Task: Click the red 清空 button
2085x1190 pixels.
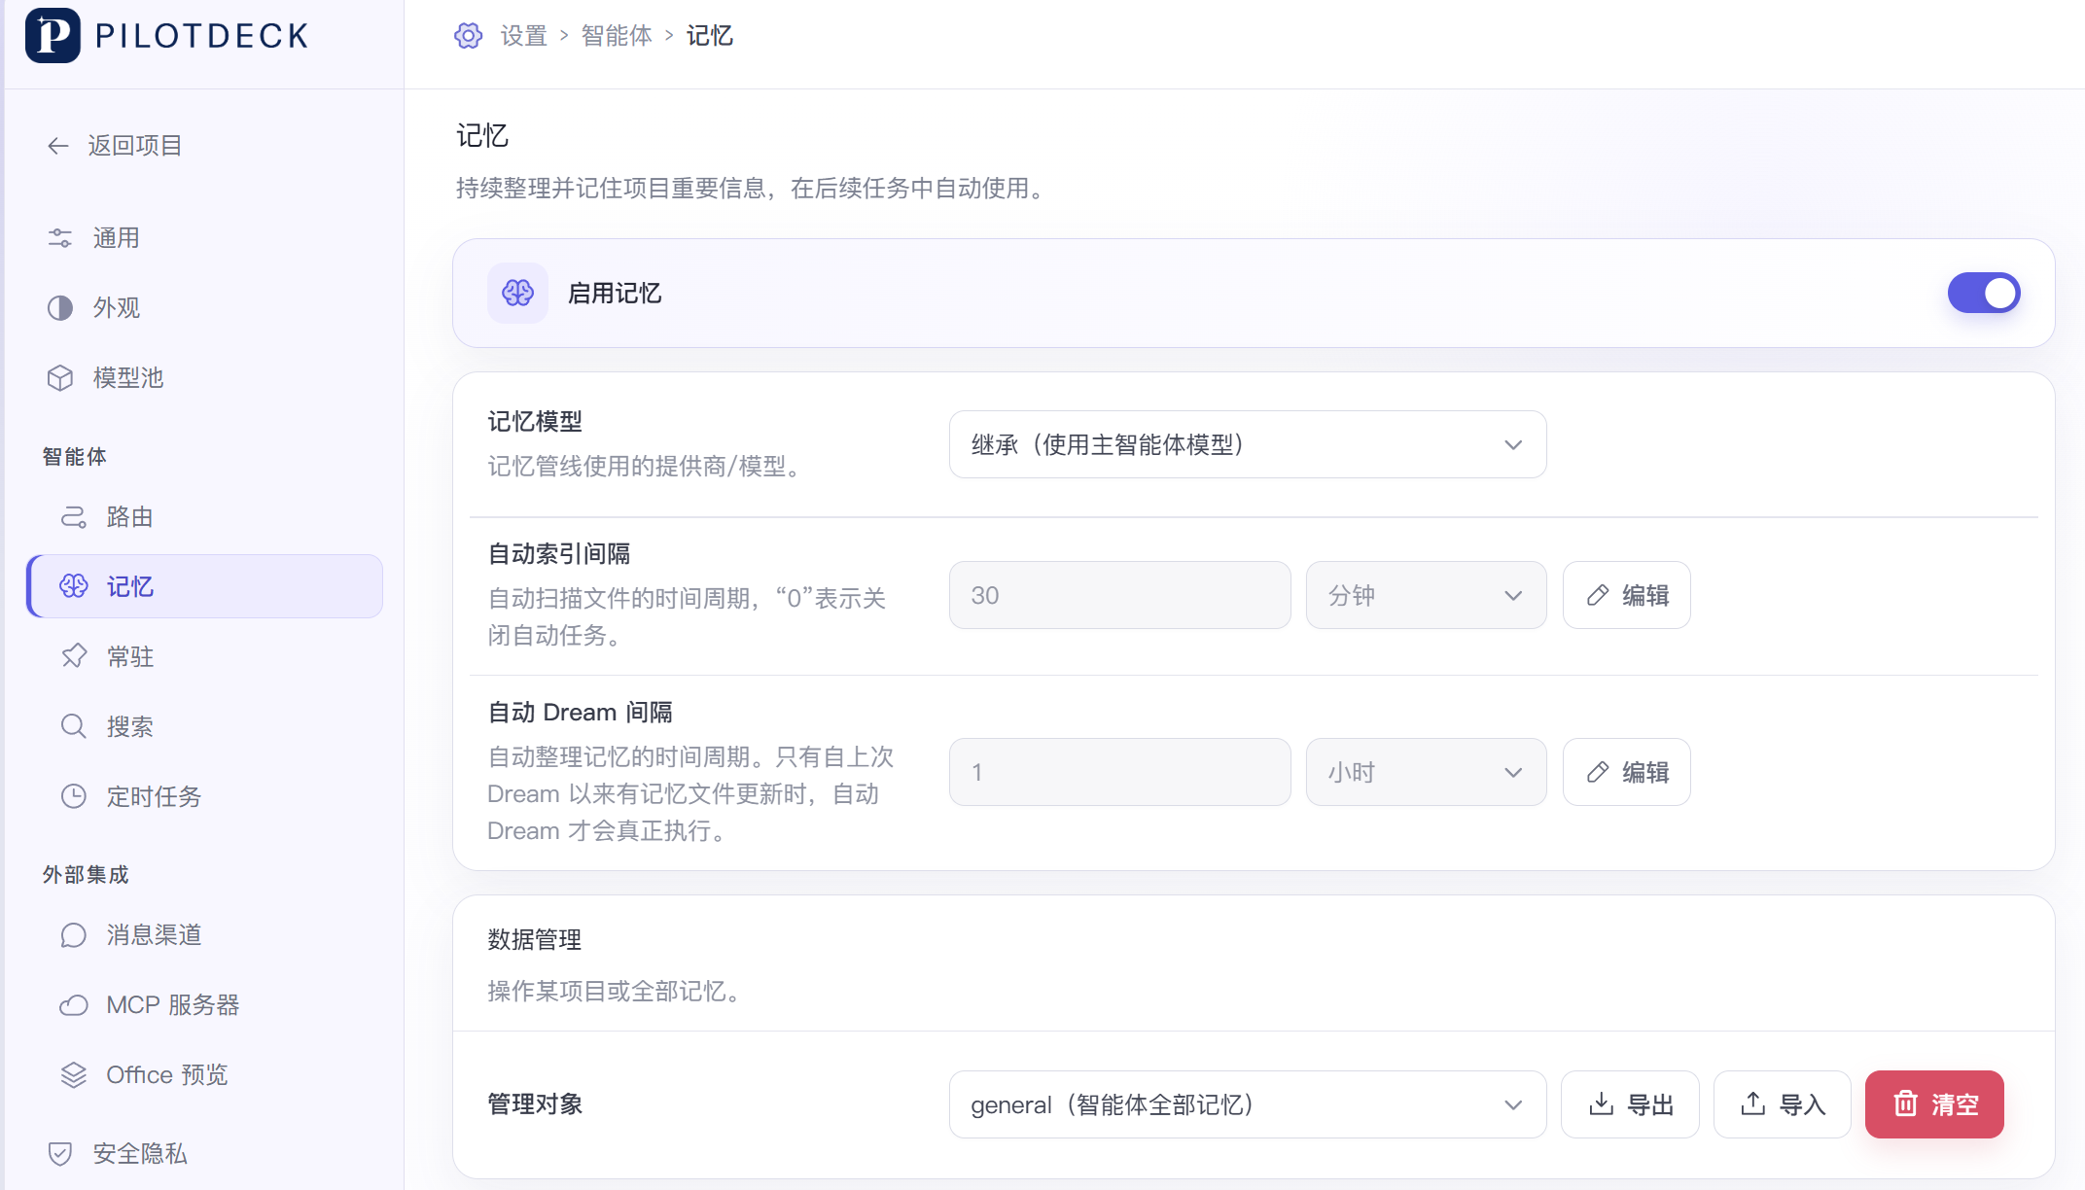Action: coord(1934,1104)
